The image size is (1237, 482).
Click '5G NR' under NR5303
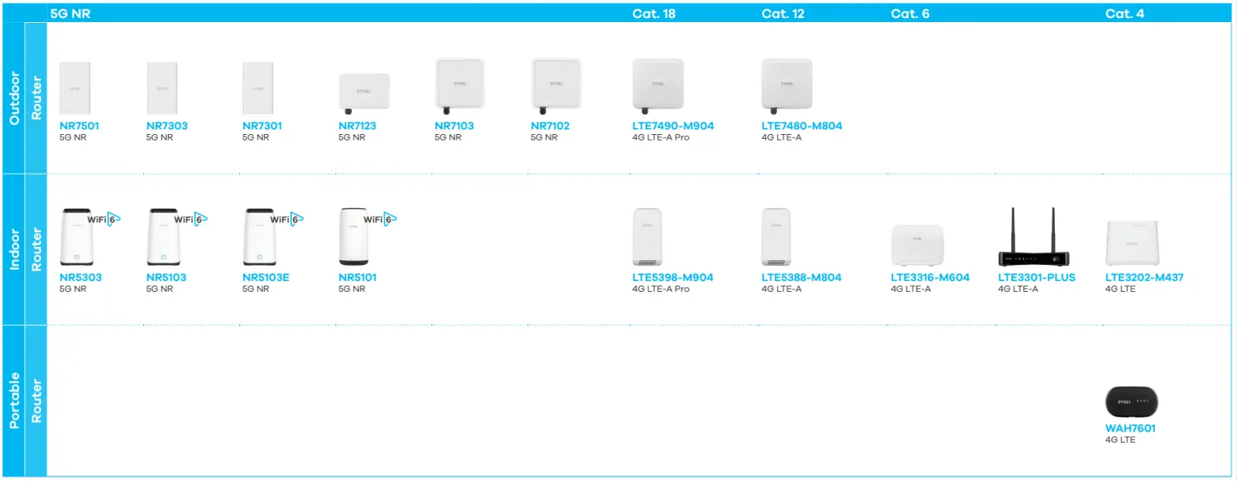click(x=73, y=290)
